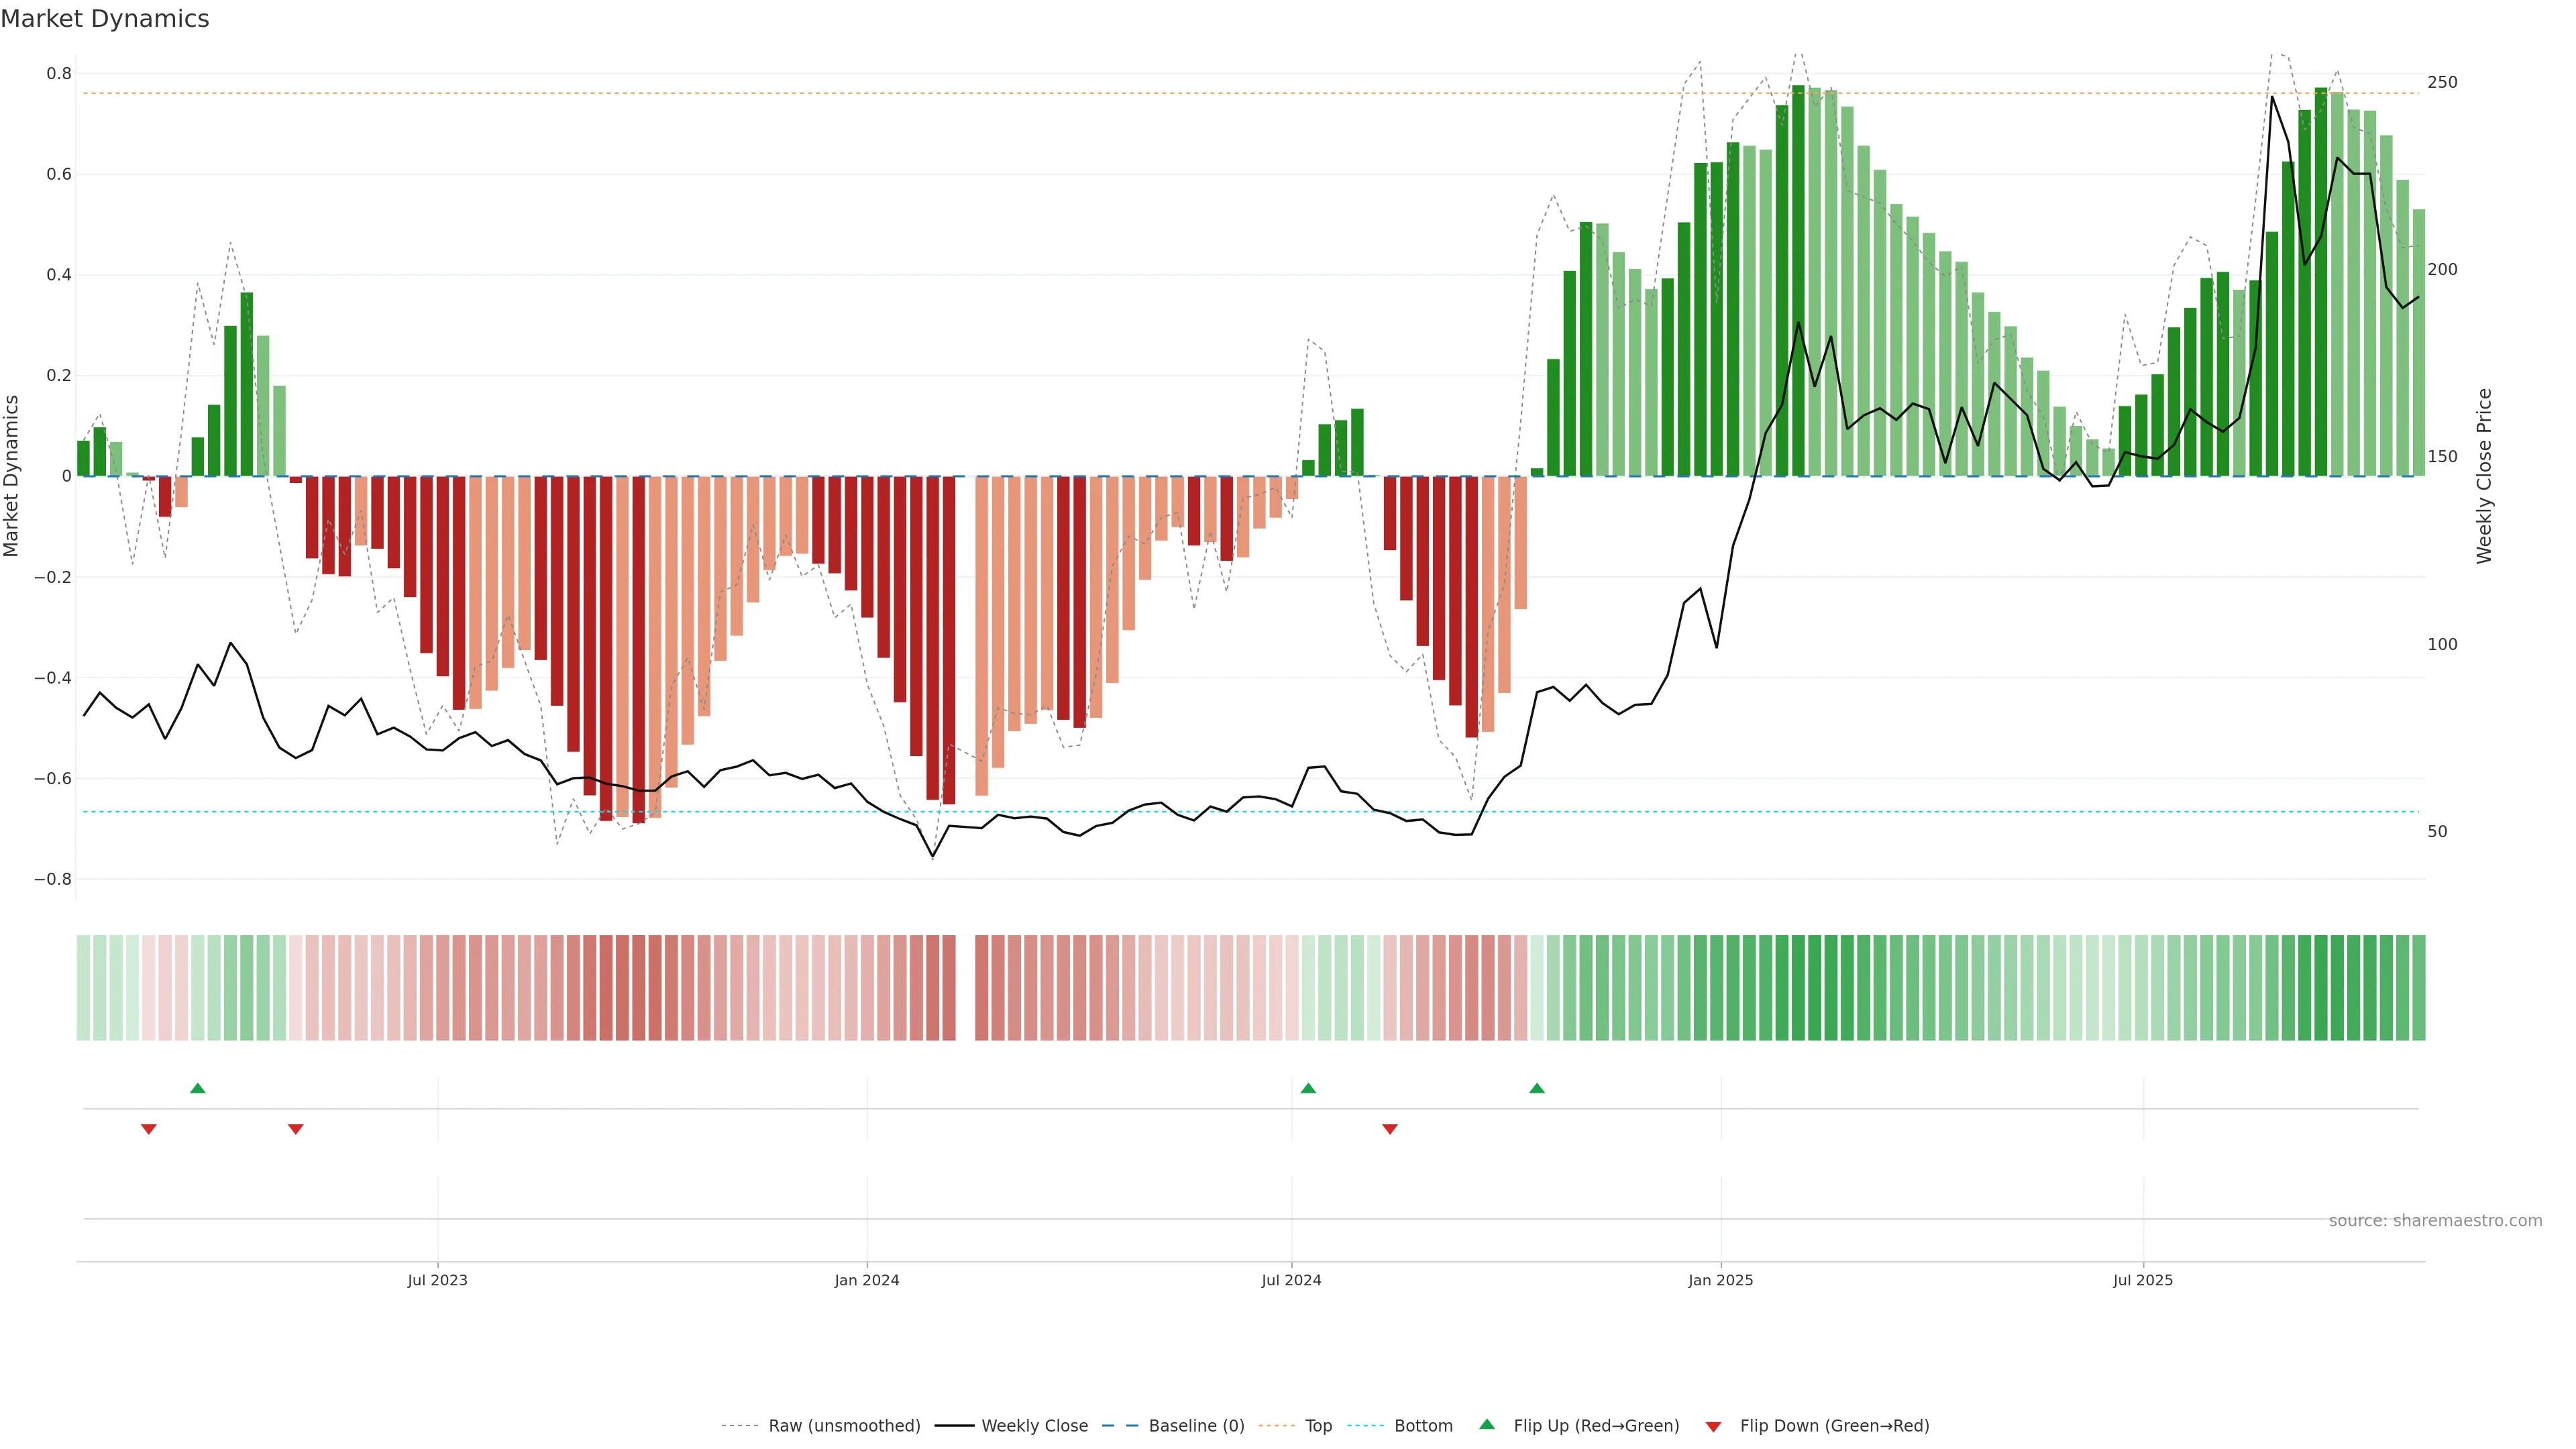Click the Jul 2023 axis label
Screen dimensions: 2576x1449
pyautogui.click(x=437, y=1280)
